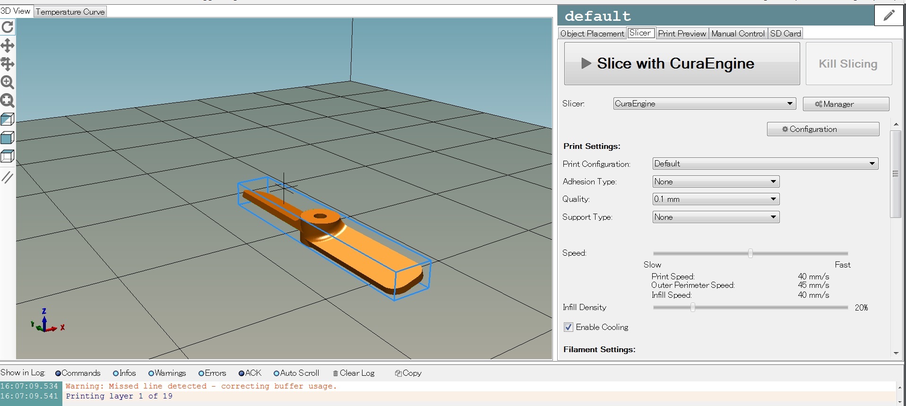Open the Adhesion Type dropdown

[716, 181]
